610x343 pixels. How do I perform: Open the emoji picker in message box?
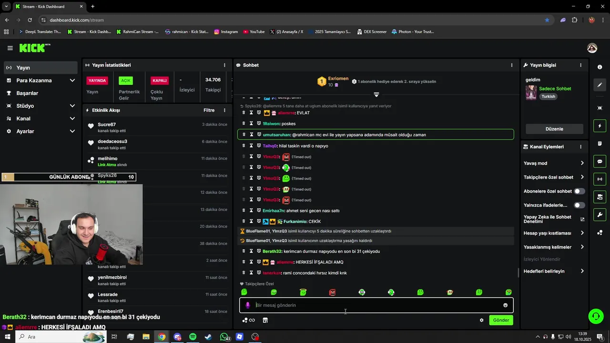[x=505, y=305]
